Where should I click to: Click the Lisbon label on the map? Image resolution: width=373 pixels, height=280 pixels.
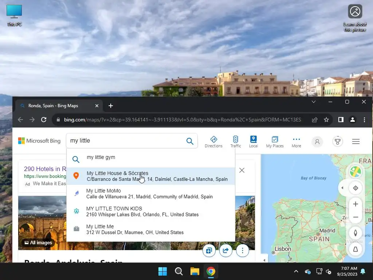pyautogui.click(x=283, y=249)
